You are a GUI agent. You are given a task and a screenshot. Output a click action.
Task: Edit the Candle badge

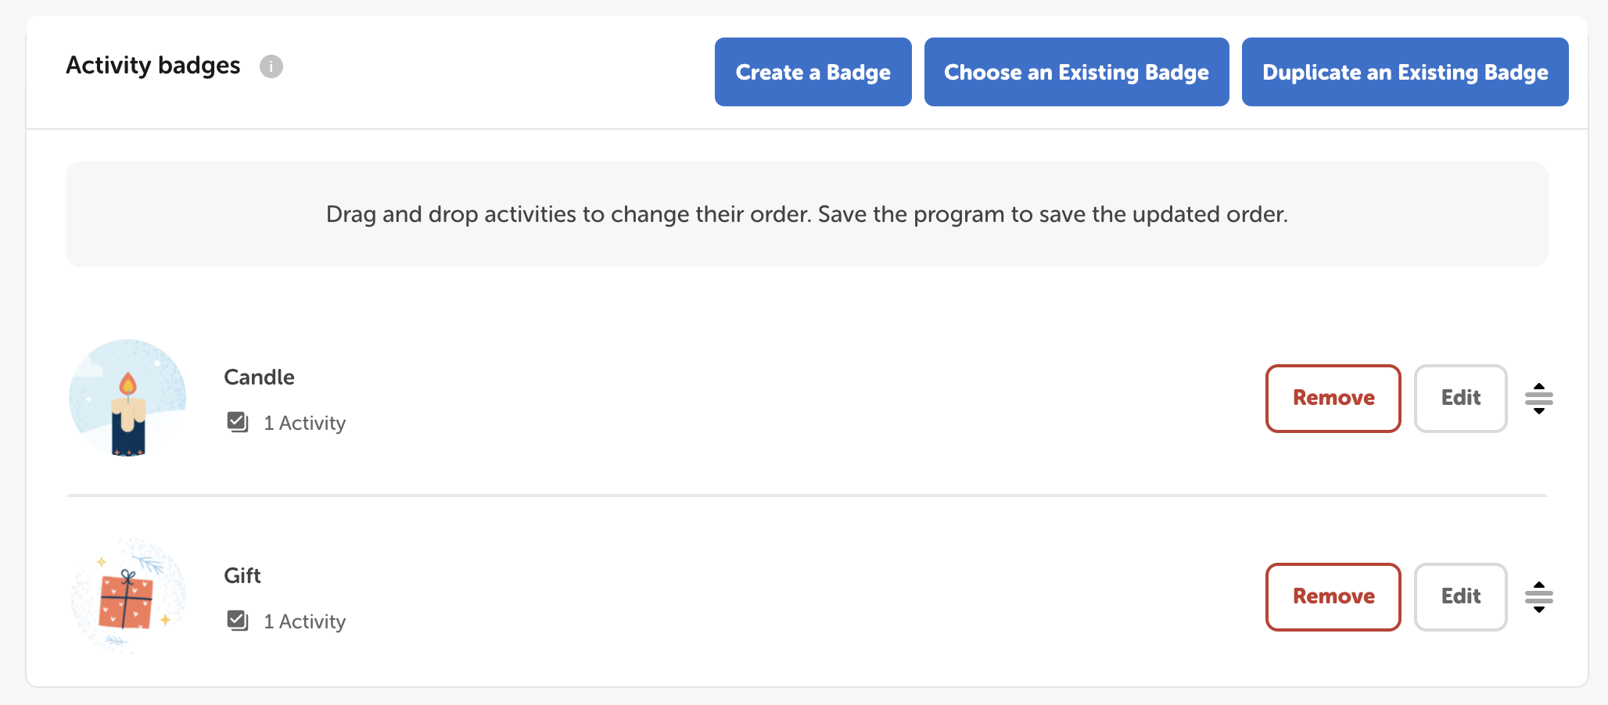[x=1460, y=399]
